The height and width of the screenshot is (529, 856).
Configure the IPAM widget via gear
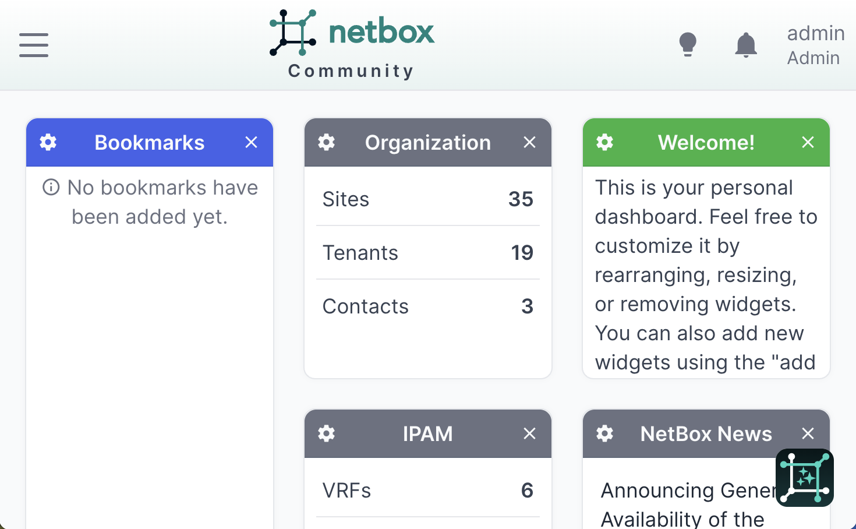tap(327, 433)
